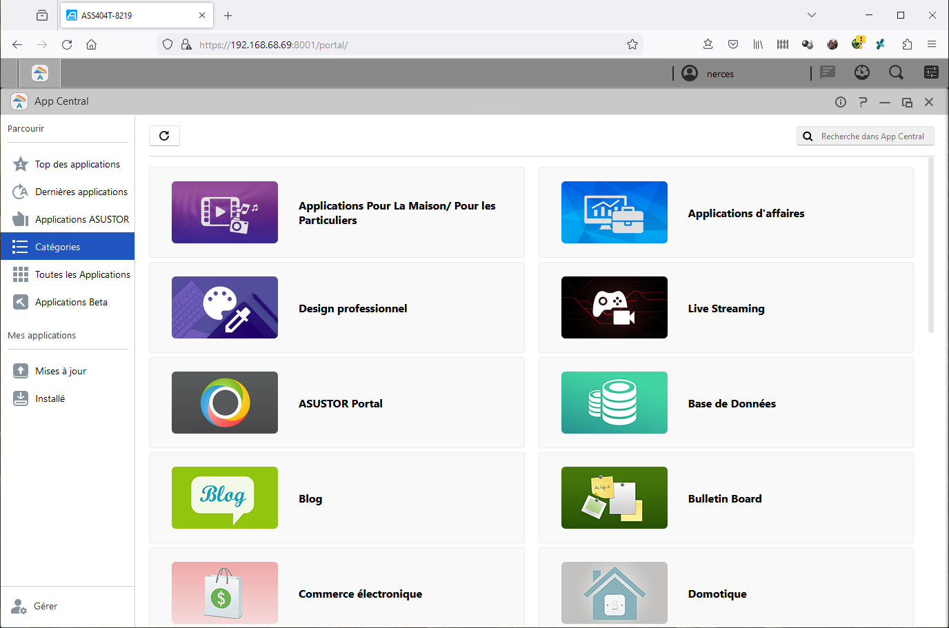Open Top des applications in sidebar
This screenshot has height=628, width=949.
pos(68,164)
